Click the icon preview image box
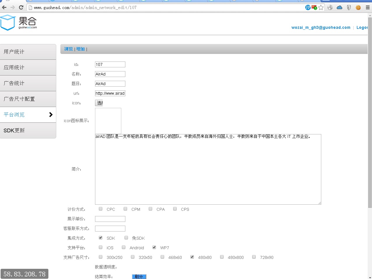The width and height of the screenshot is (372, 279). [x=108, y=121]
